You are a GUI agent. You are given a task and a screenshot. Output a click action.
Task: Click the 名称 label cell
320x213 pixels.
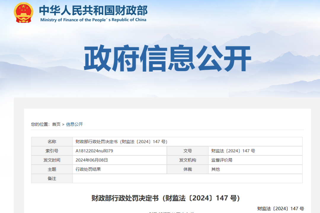click(x=52, y=142)
